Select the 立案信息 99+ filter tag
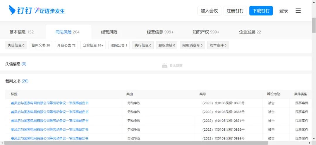316x145 pixels. pos(93,45)
